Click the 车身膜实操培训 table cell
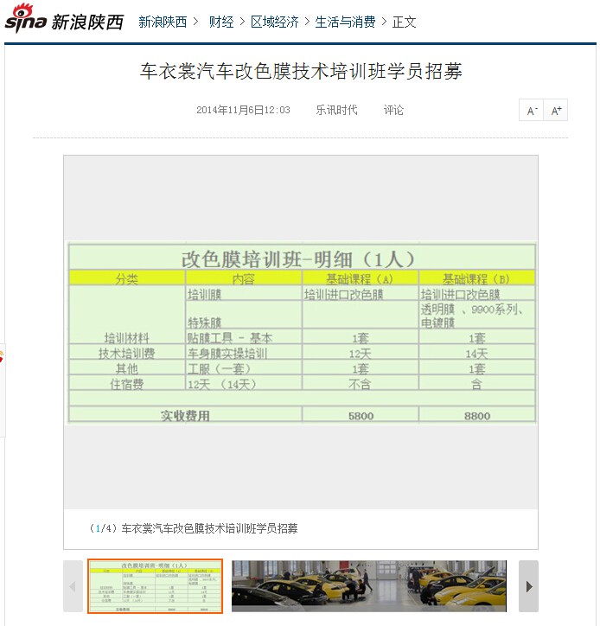Image resolution: width=600 pixels, height=626 pixels. [244, 353]
